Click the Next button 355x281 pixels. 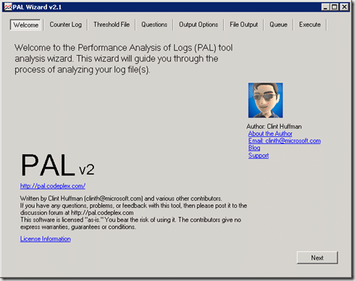317,258
